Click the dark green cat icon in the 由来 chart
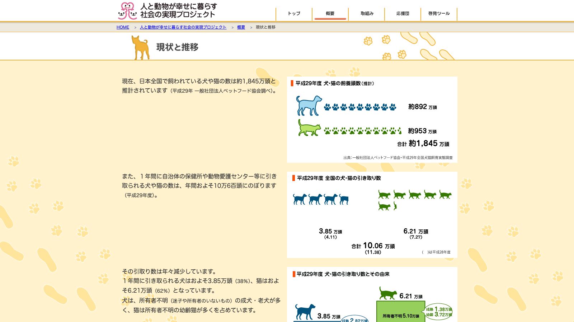The width and height of the screenshot is (574, 322). point(388,293)
